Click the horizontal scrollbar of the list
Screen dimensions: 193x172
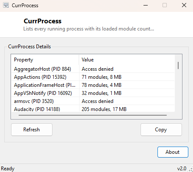[x=93, y=115]
